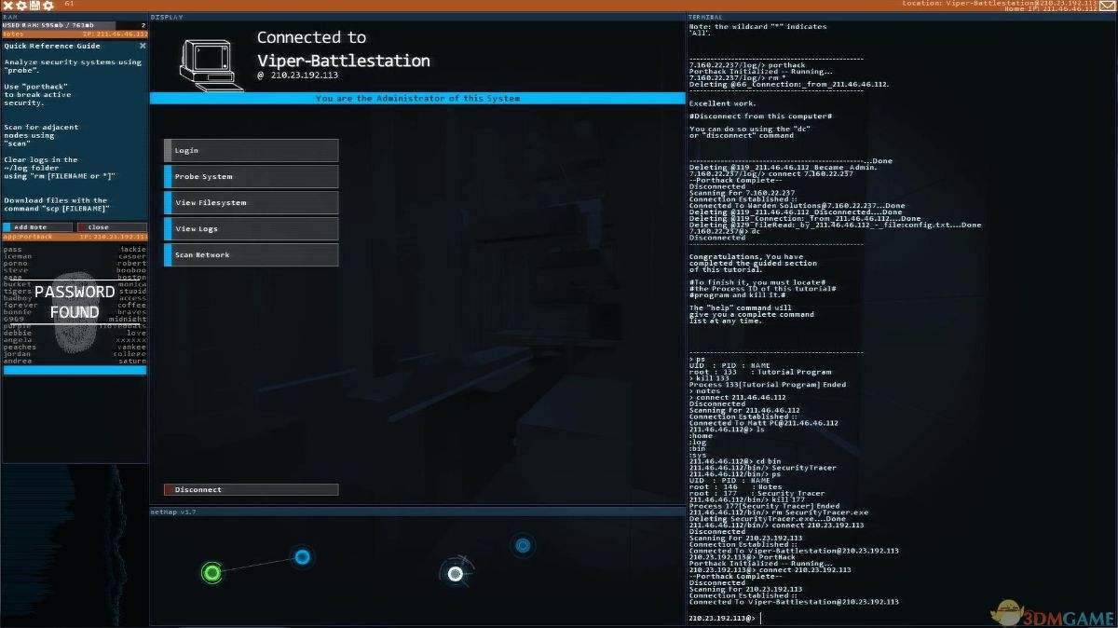Click the Porthack blue progress bar
The image size is (1118, 628).
(x=75, y=370)
